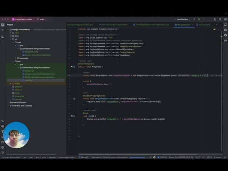Debug UserTest.test with the bug icon
The height and width of the screenshot is (171, 228).
coord(199,19)
